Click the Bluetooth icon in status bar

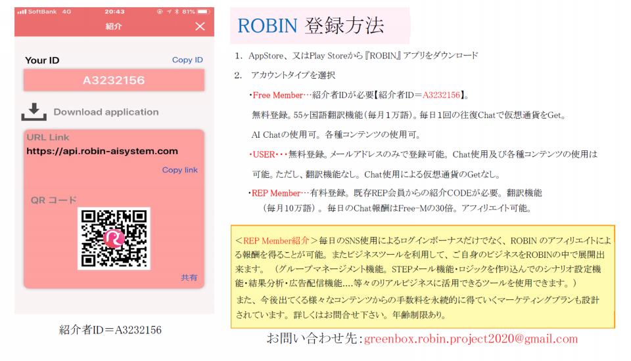point(177,12)
